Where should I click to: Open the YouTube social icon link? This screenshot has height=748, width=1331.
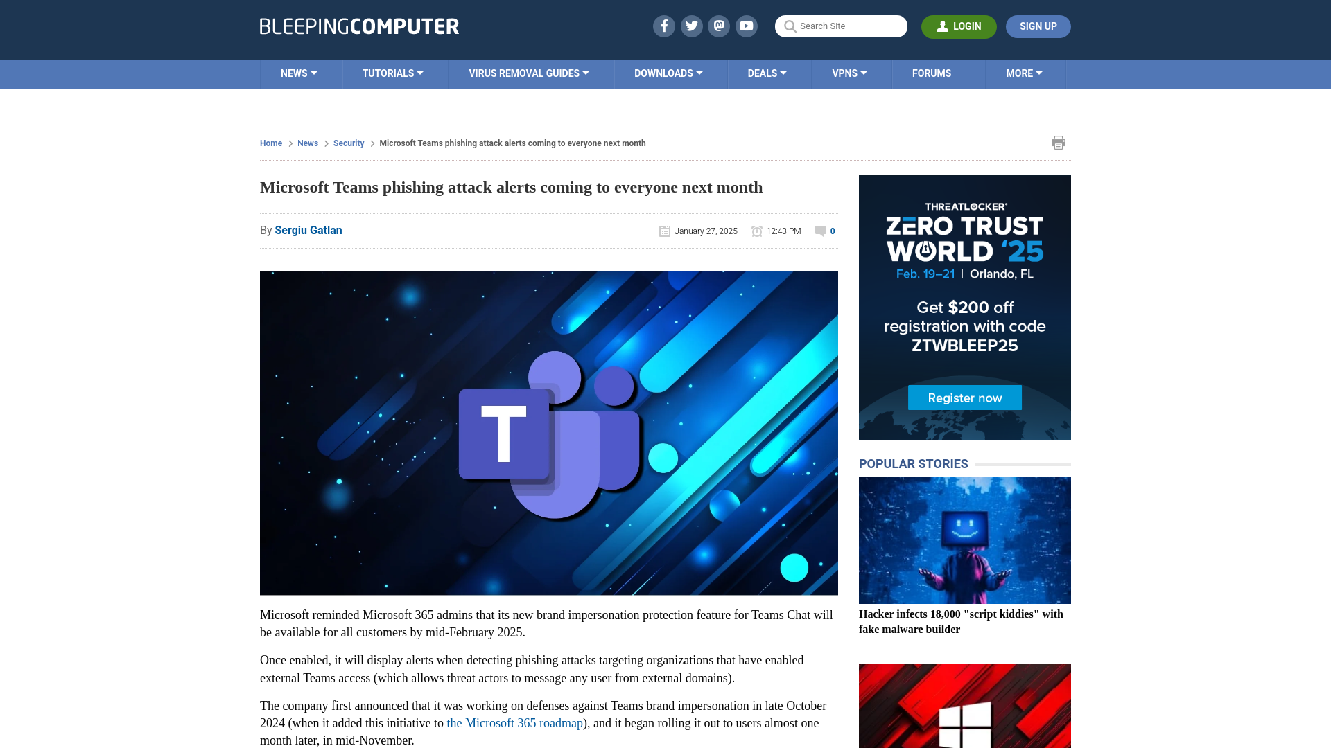tap(747, 26)
